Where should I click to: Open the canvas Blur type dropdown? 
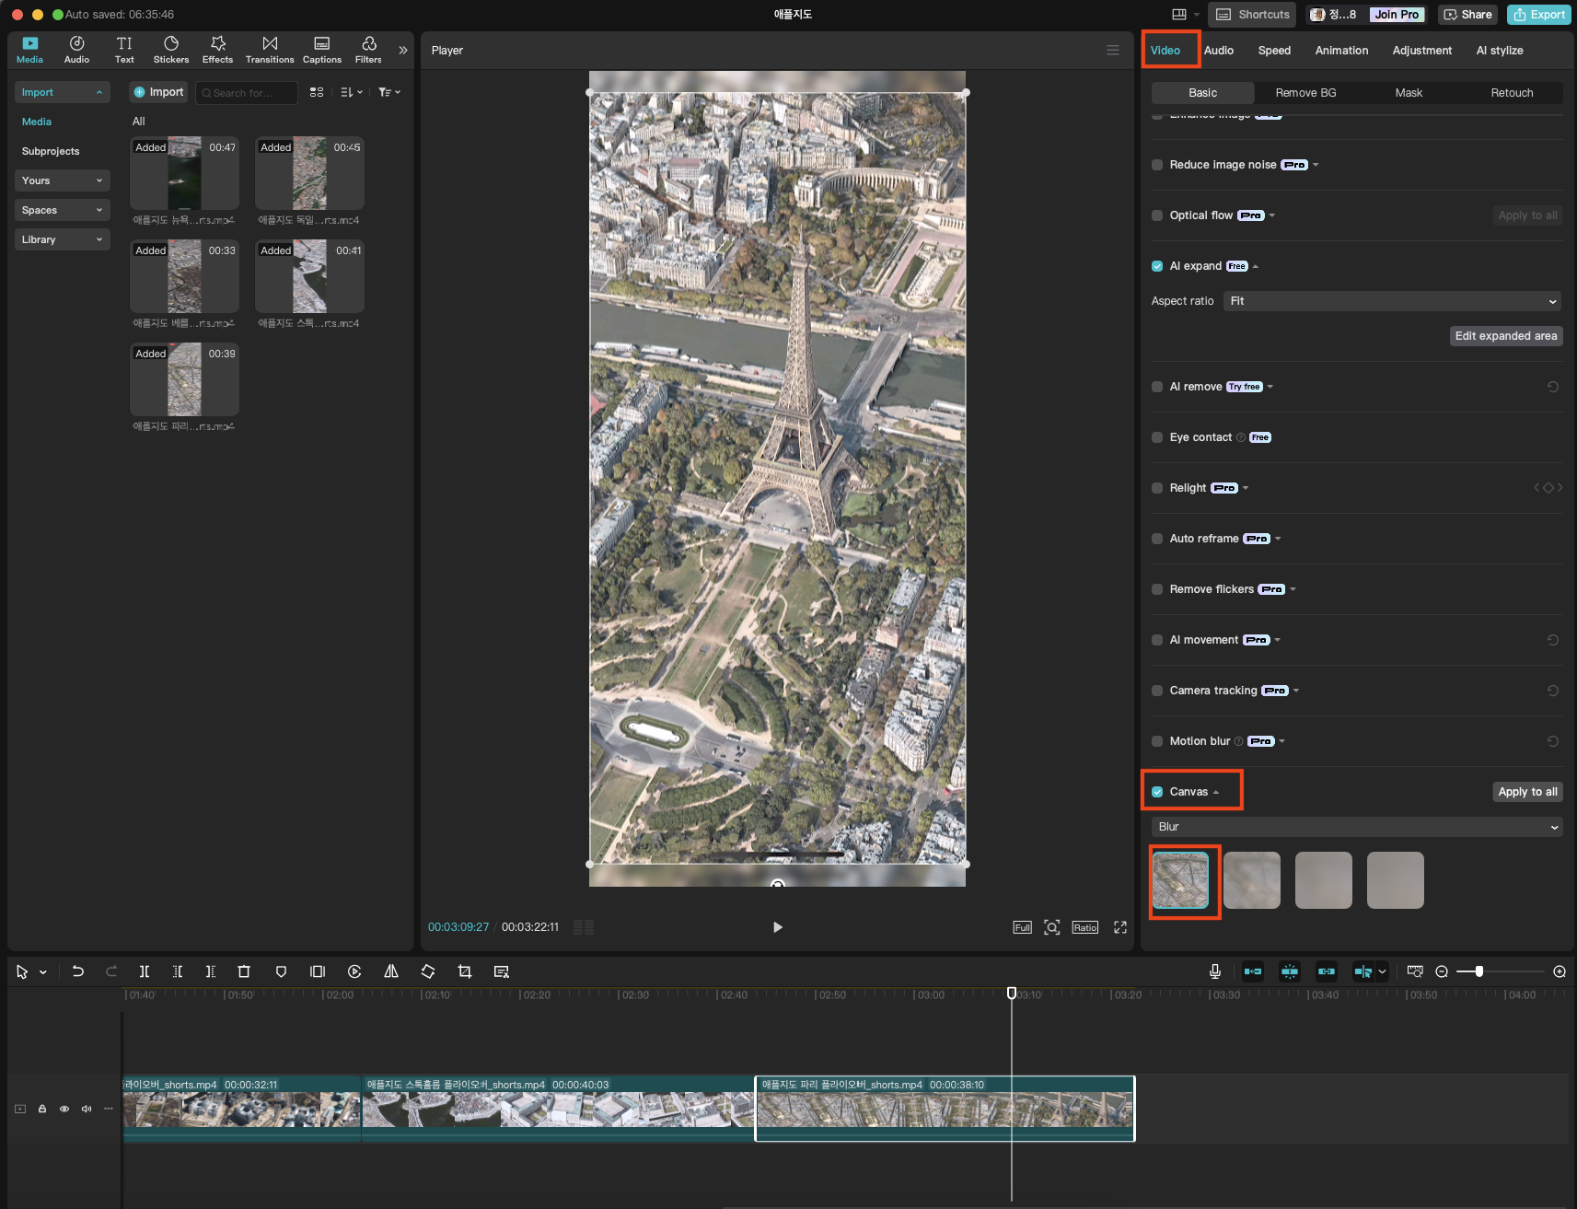1356,827
